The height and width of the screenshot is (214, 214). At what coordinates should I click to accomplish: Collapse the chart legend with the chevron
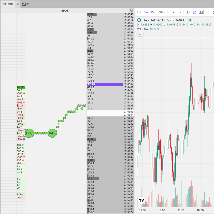pos(140,34)
